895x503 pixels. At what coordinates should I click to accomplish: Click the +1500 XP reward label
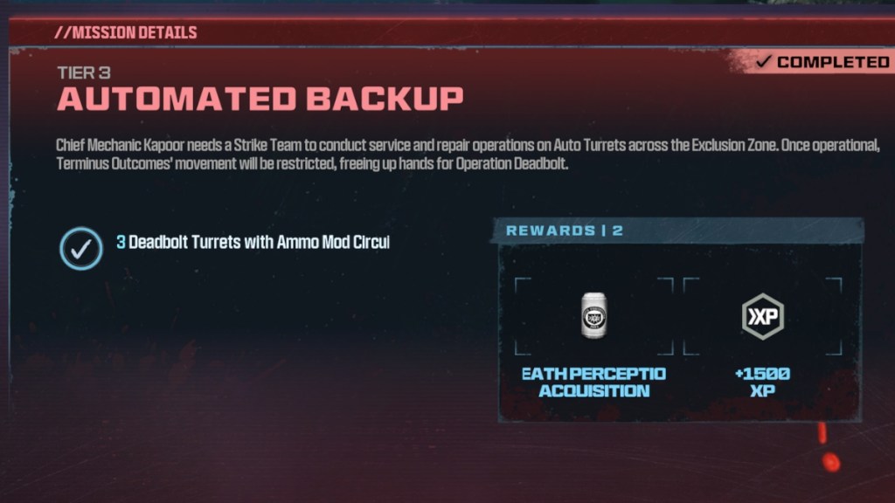click(x=762, y=382)
